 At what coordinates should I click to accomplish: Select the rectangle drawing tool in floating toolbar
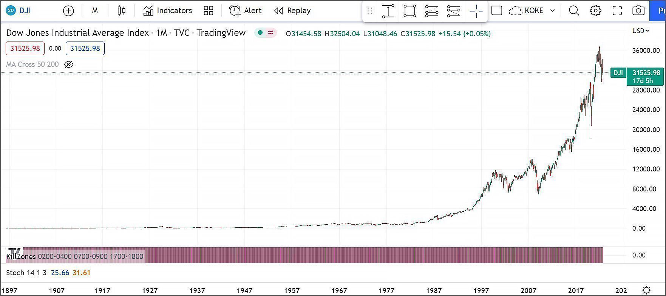click(x=410, y=11)
